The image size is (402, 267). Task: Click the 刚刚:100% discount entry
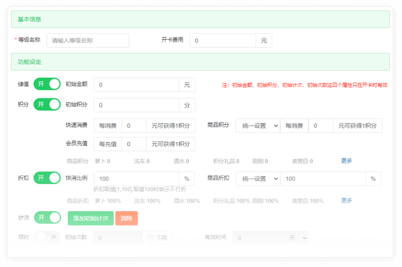(x=266, y=201)
